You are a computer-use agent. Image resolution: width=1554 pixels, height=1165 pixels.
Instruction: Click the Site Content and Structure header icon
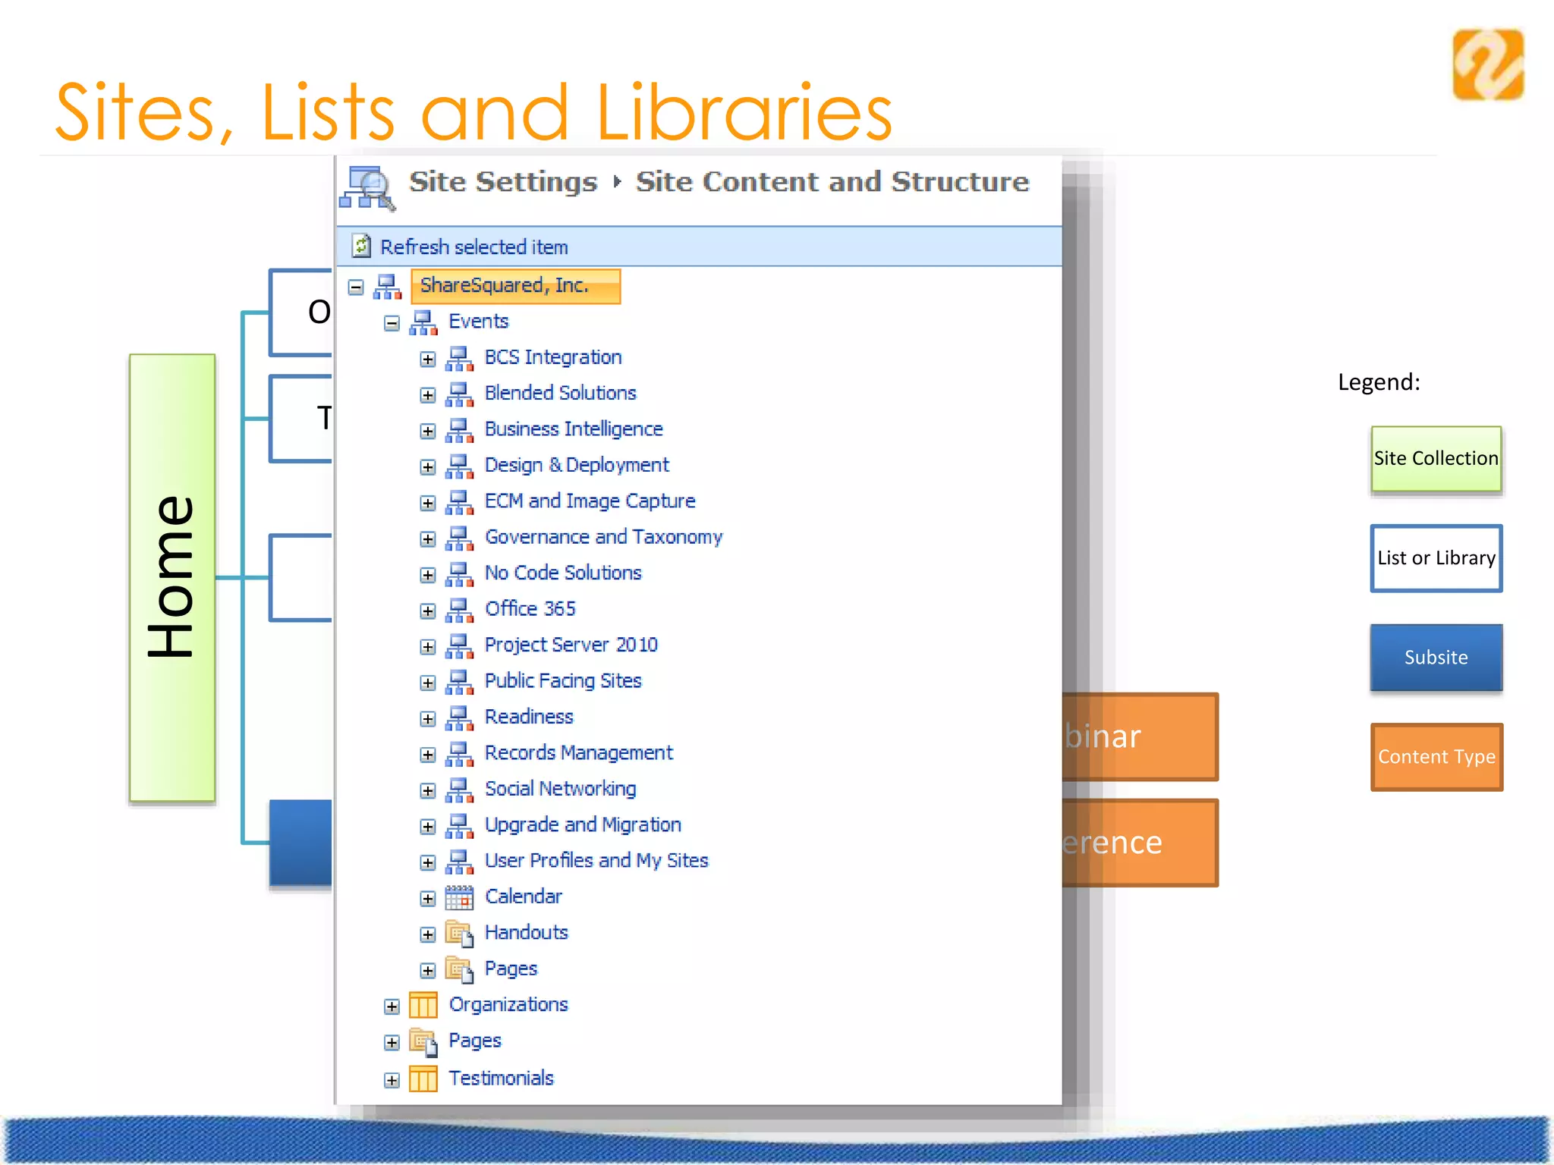(x=367, y=187)
